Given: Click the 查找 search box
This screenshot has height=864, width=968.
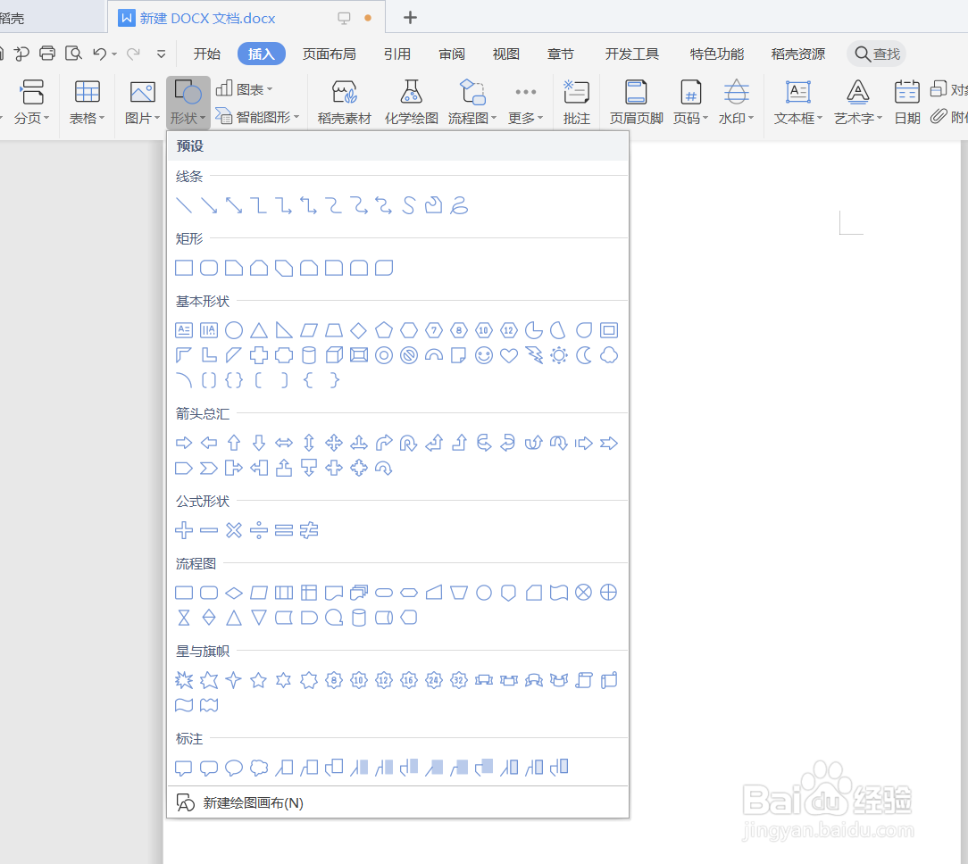Looking at the screenshot, I should tap(877, 54).
